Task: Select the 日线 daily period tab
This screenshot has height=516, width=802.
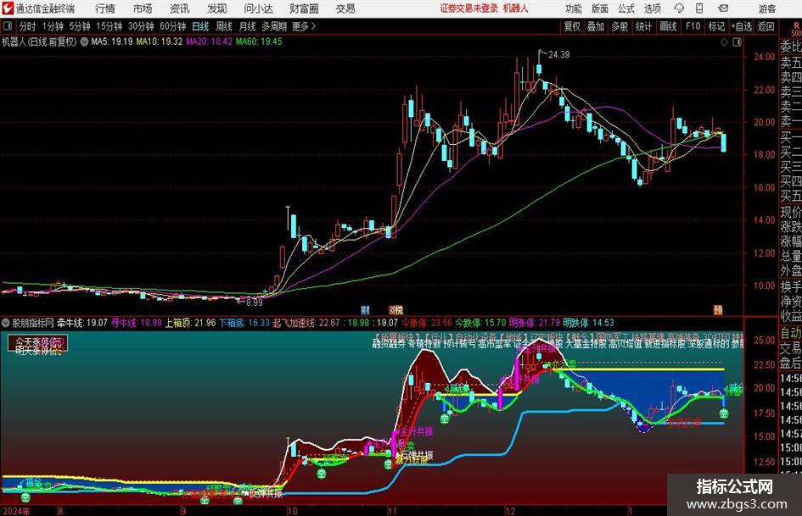Action: coord(200,26)
